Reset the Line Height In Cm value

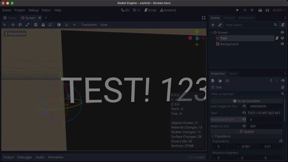point(244,106)
